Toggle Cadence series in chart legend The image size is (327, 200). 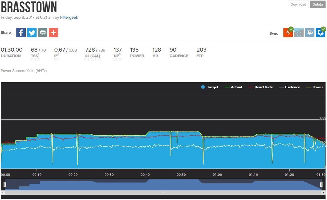pos(289,87)
